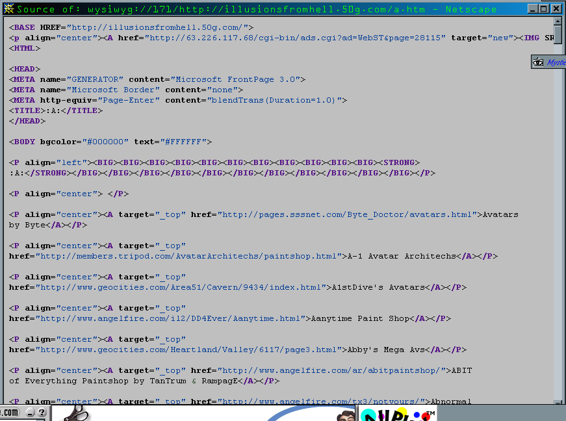This screenshot has width=566, height=421.
Task: Minimize the Netscape source window
Action: point(532,8)
